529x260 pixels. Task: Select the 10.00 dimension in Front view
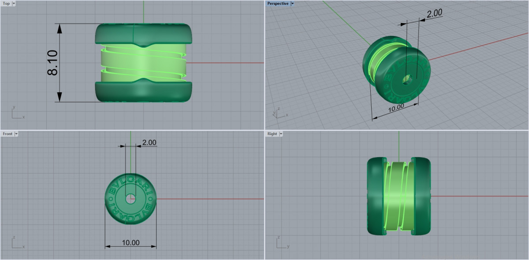click(130, 242)
